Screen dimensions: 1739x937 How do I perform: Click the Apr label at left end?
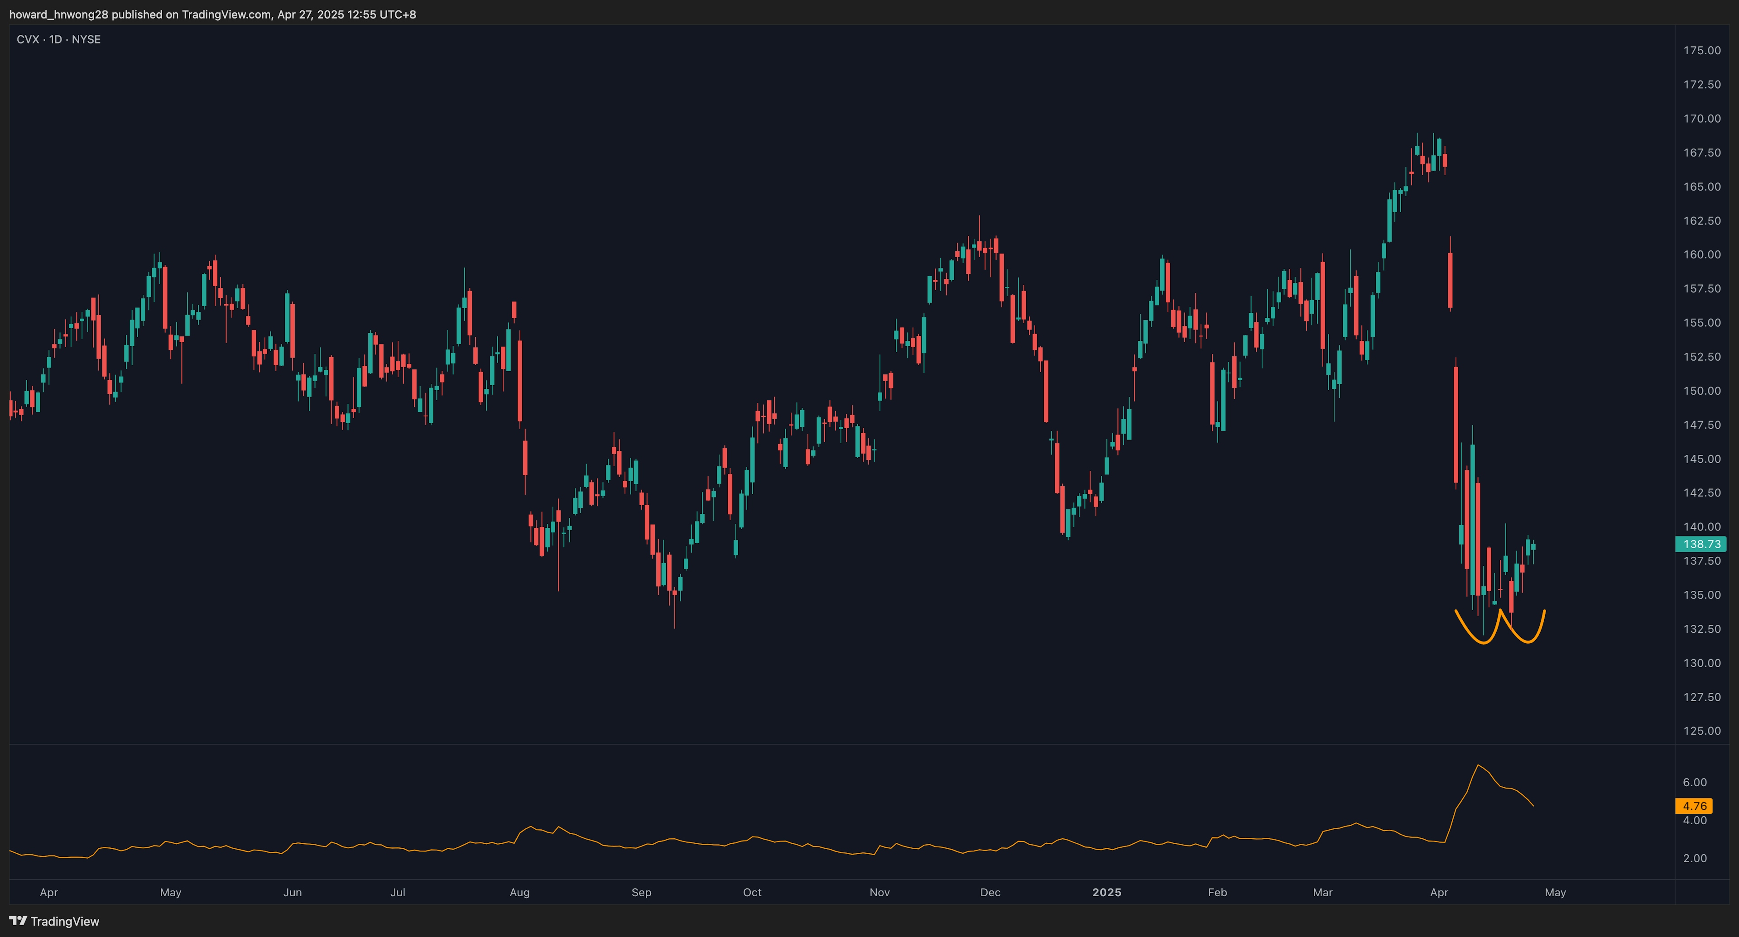[48, 892]
